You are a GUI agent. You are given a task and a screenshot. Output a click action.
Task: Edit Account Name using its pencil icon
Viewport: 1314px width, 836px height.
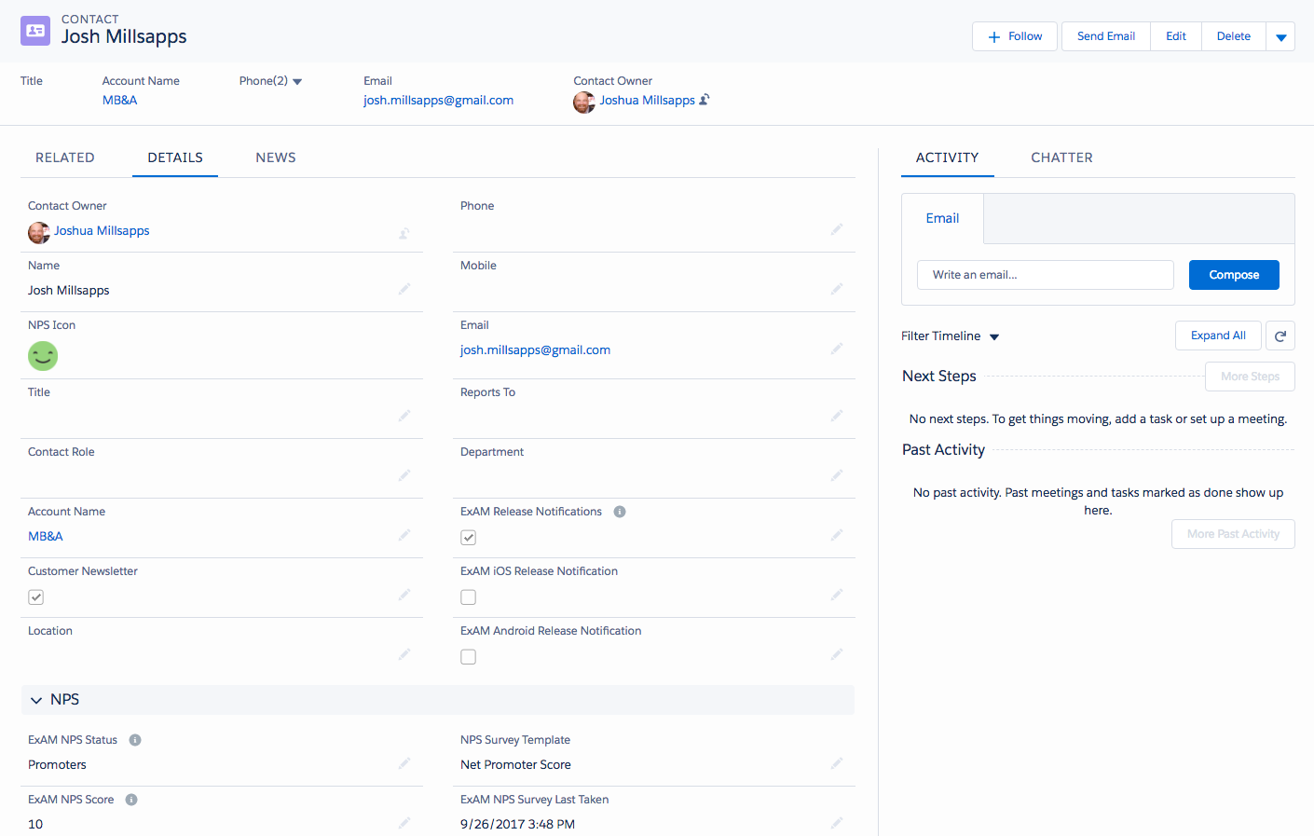coord(404,535)
